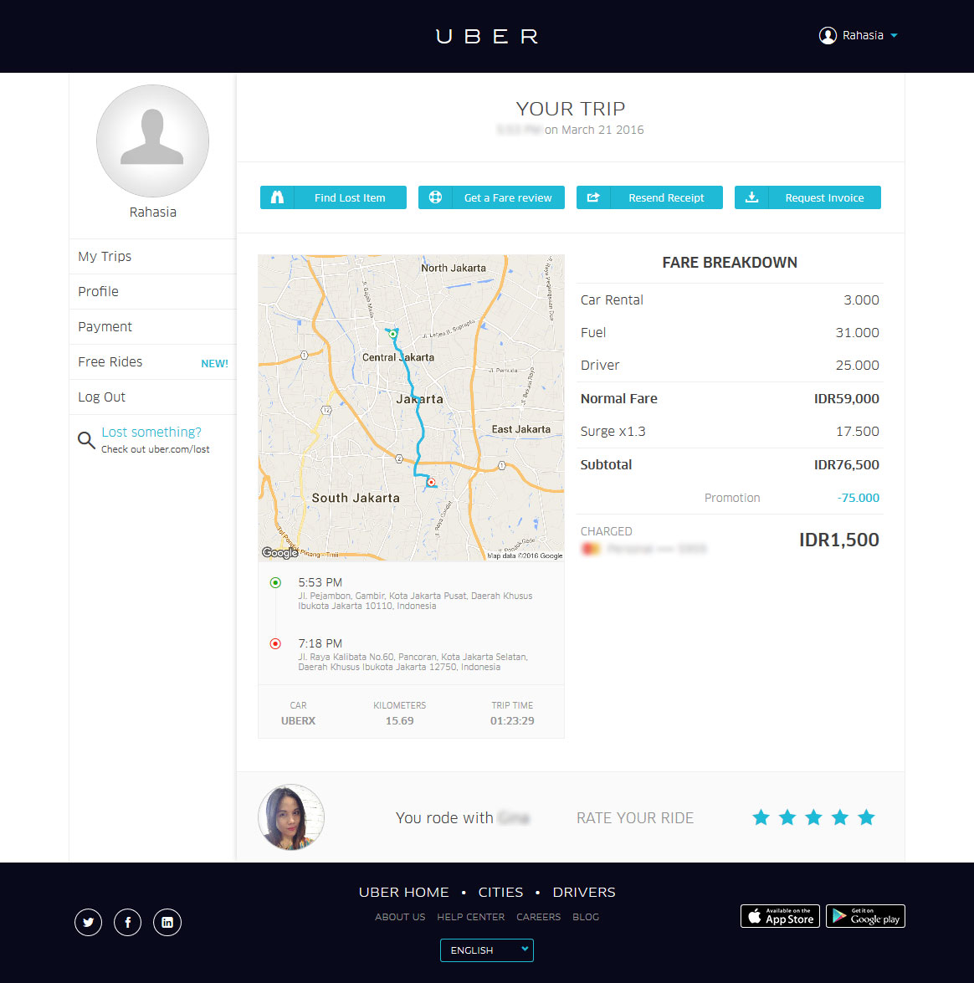
Task: Click the user avatar icon beside Rahasia in header
Action: click(828, 36)
